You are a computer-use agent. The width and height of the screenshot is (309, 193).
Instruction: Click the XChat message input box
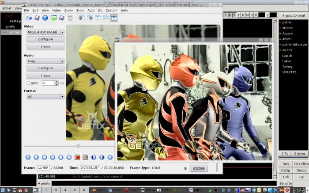164,183
